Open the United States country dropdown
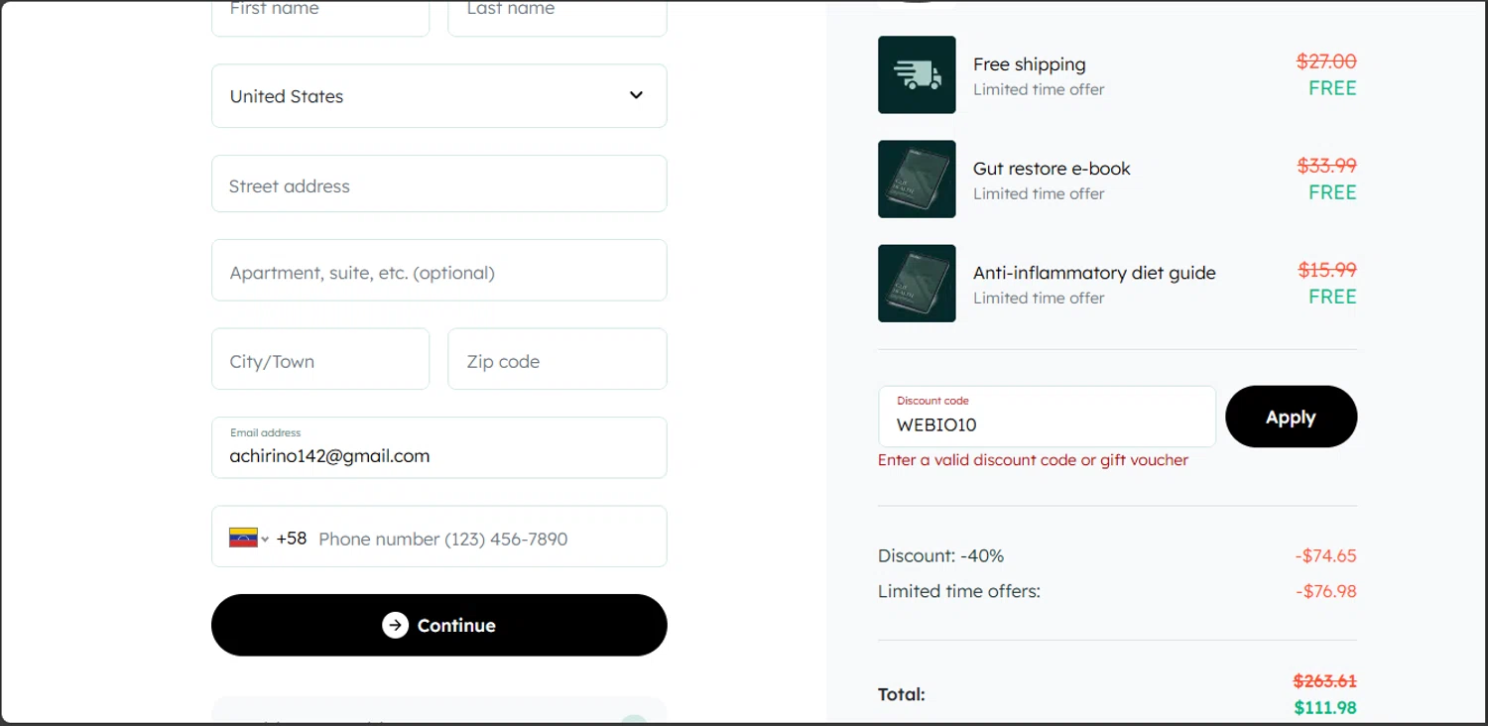 (x=438, y=96)
